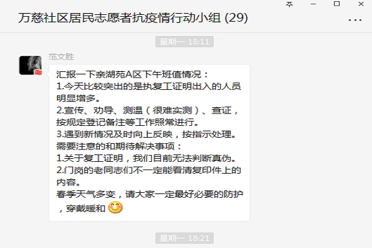Open chat info via three-dots icon

point(355,20)
